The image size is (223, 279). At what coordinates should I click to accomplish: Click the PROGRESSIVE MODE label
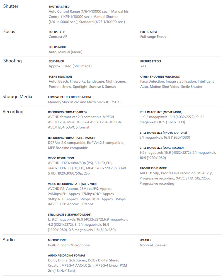(x=153, y=169)
